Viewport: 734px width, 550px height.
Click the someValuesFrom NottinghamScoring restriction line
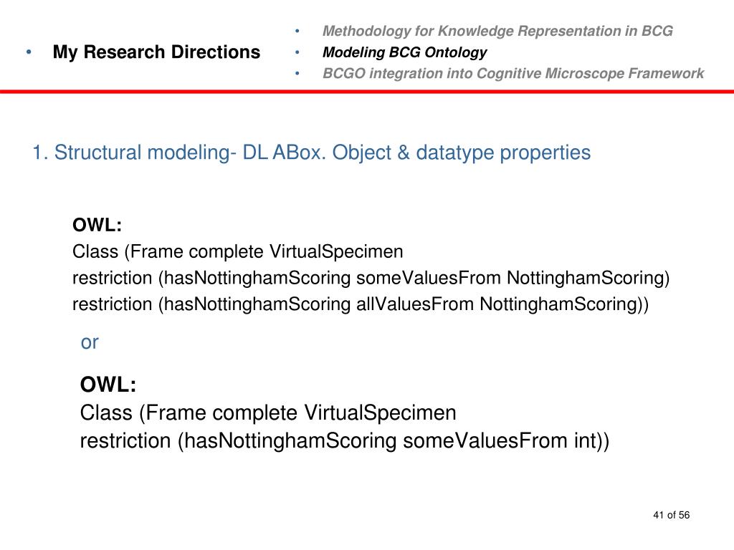click(x=371, y=278)
